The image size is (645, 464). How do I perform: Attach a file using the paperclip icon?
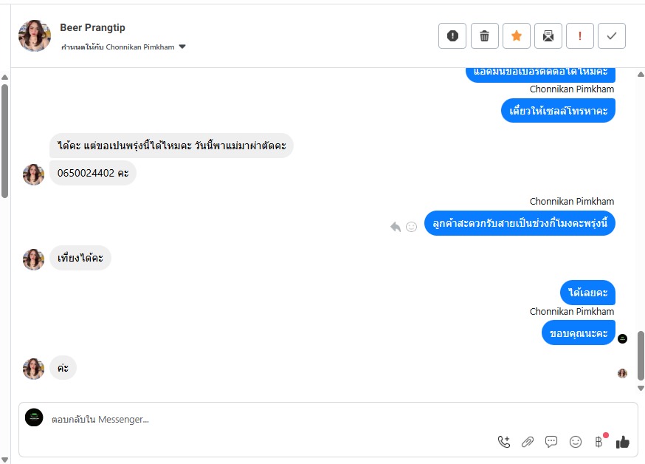click(x=528, y=442)
